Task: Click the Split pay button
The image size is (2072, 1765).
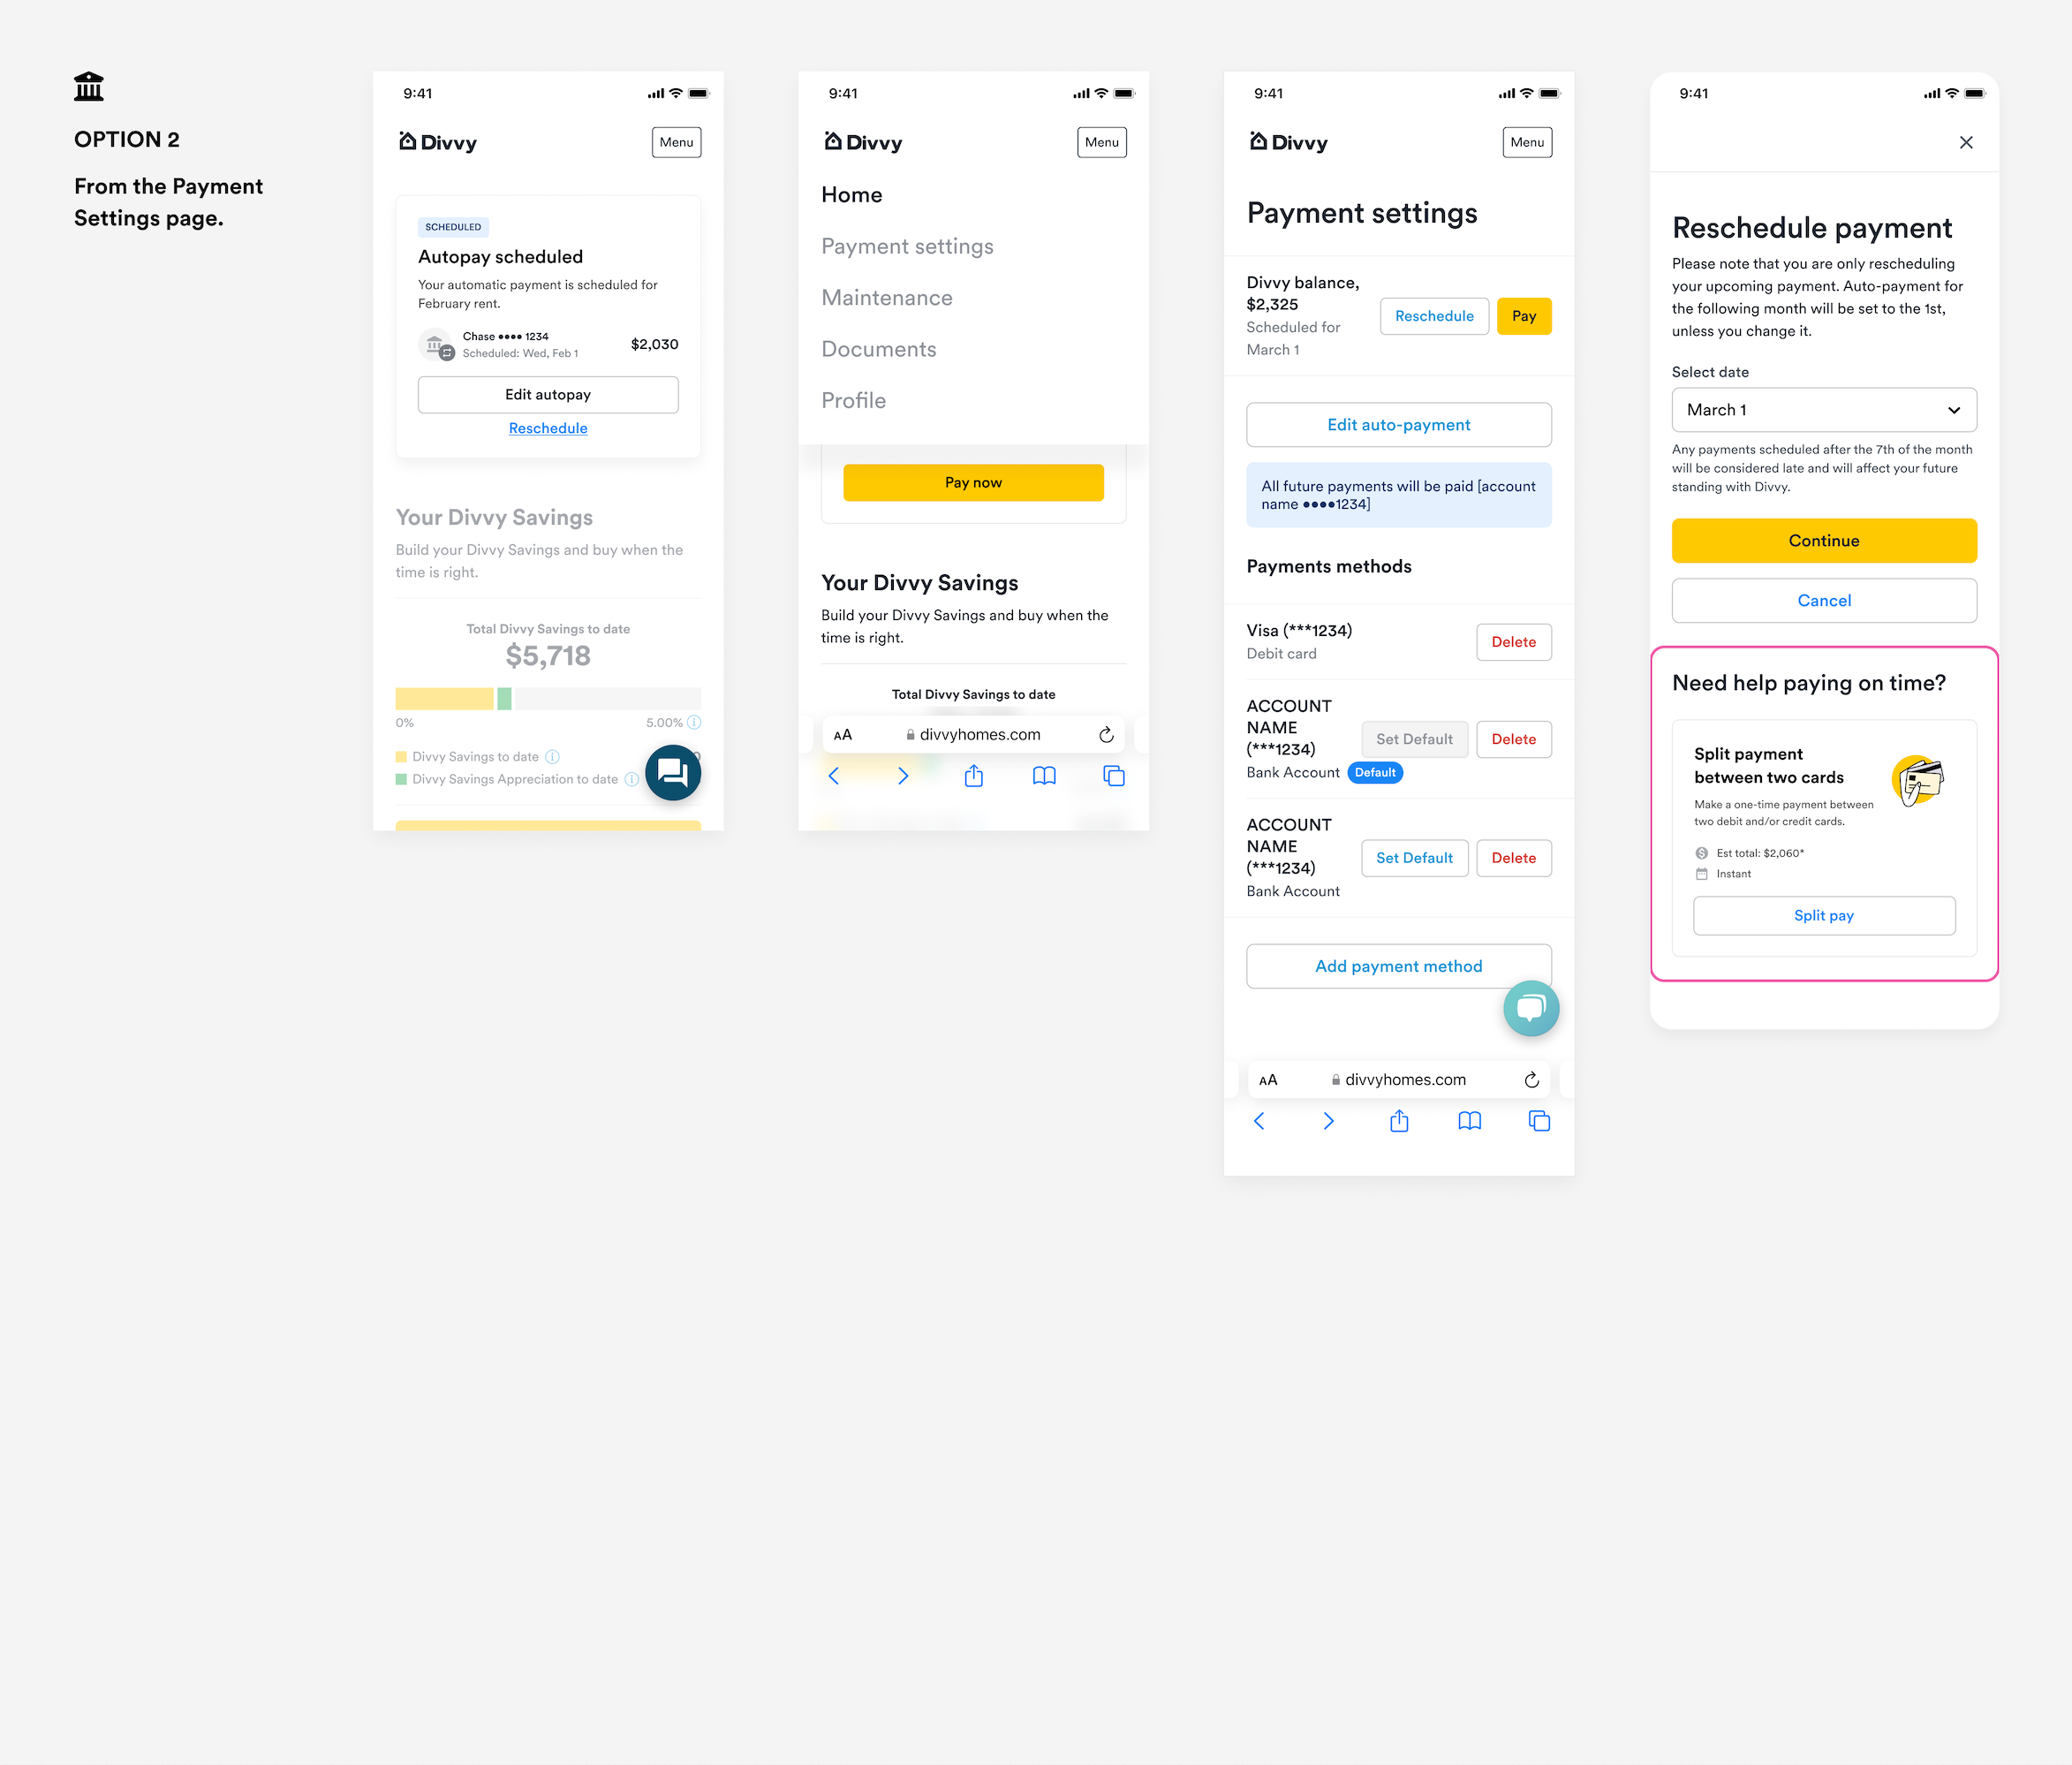Action: 1824,915
